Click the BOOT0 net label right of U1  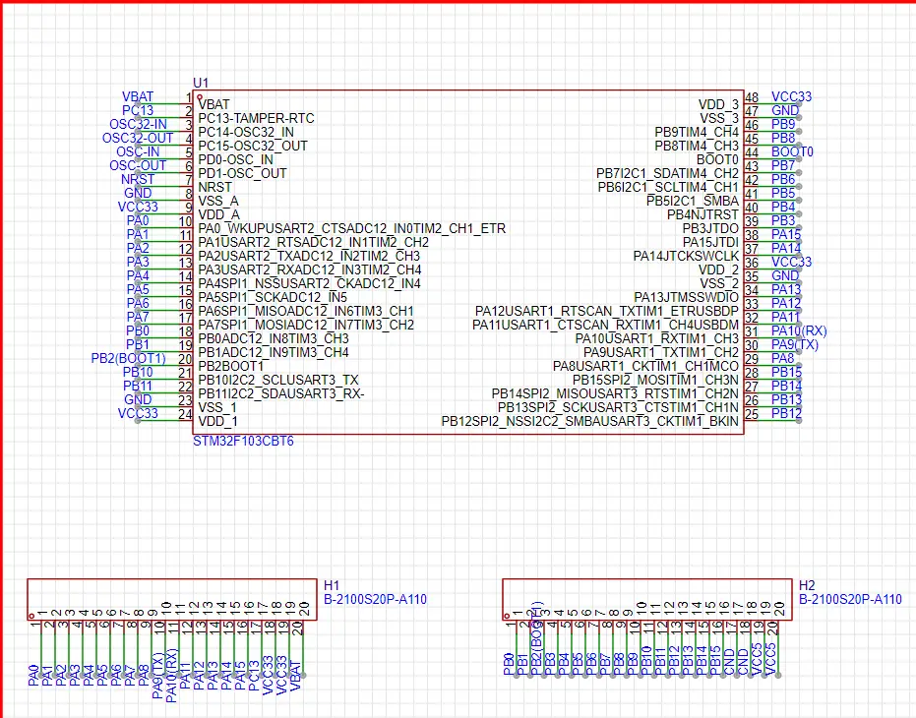click(792, 152)
